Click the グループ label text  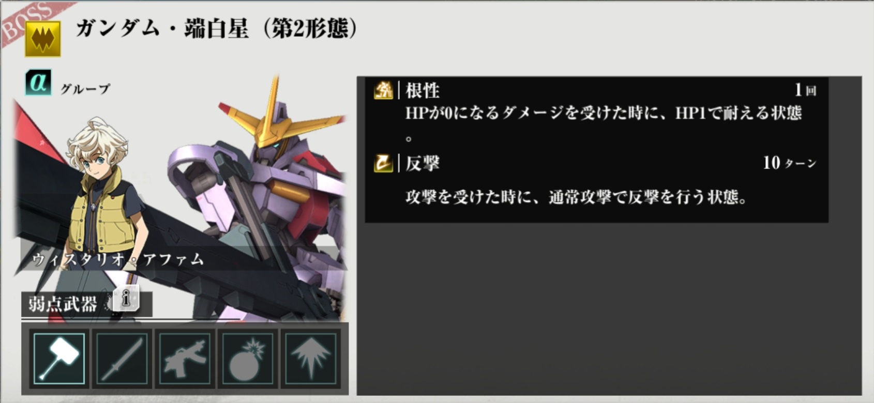[x=85, y=89]
